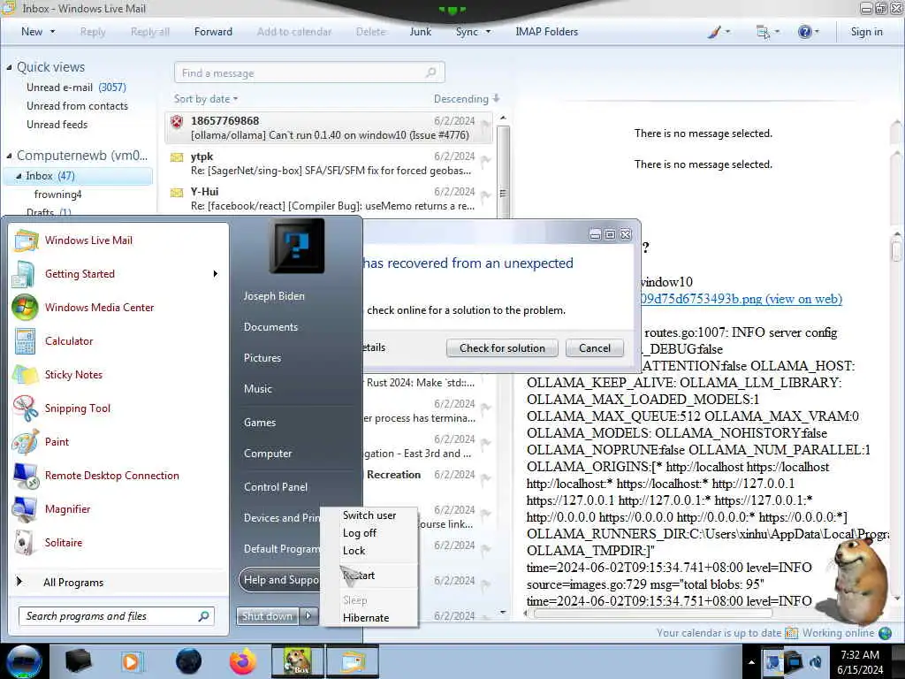Open the paintbrush colorizer toolbar icon
905x679 pixels.
(714, 32)
